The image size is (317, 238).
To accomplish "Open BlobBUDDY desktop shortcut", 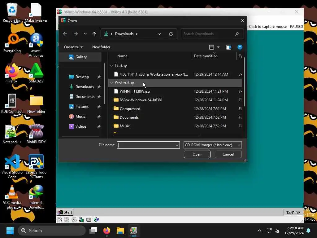I will point(36,134).
